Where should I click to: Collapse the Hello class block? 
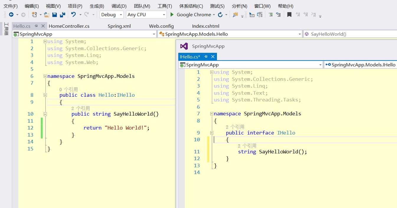click(x=45, y=95)
